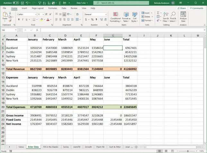This screenshot has height=153, width=207.
Task: Click in the formula bar input
Action: tap(123, 30)
